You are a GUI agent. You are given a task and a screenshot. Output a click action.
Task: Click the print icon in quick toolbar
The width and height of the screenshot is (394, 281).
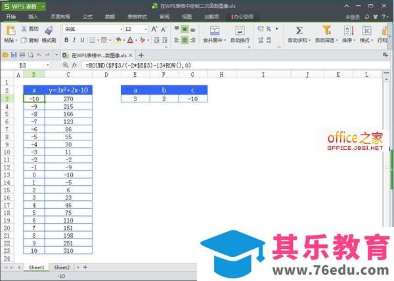(x=22, y=54)
